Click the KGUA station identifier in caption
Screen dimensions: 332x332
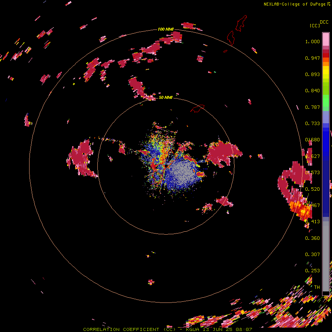coord(192,329)
